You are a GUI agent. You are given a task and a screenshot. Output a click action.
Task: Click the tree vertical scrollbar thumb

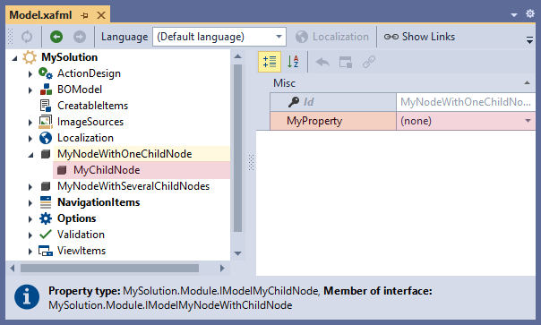(237, 148)
